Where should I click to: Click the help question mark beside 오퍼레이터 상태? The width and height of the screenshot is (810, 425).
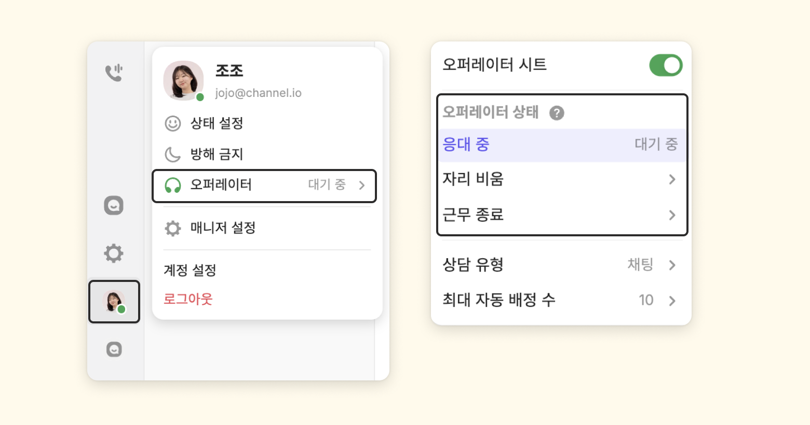557,113
